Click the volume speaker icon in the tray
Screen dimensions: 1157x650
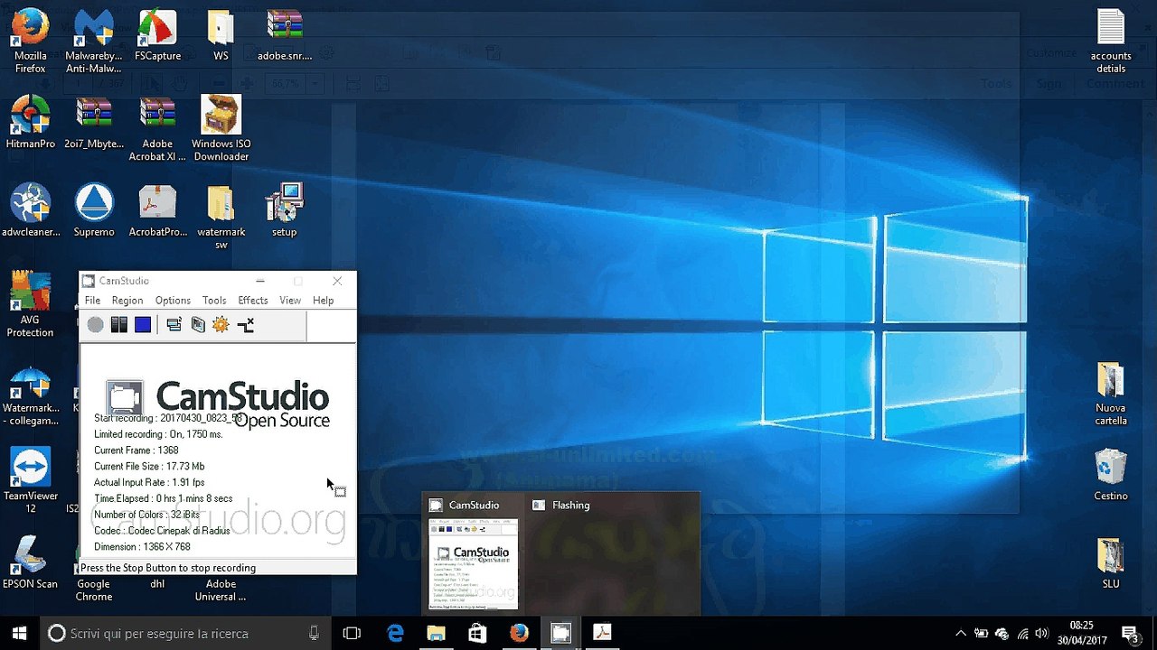pos(1042,634)
